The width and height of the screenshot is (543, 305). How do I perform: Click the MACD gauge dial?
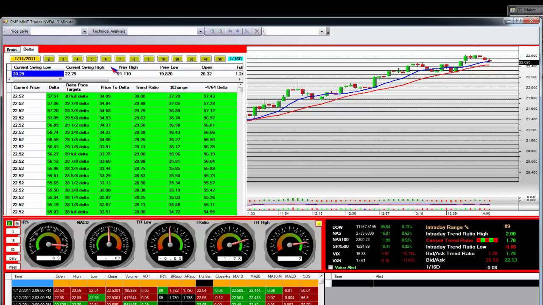[x=109, y=244]
